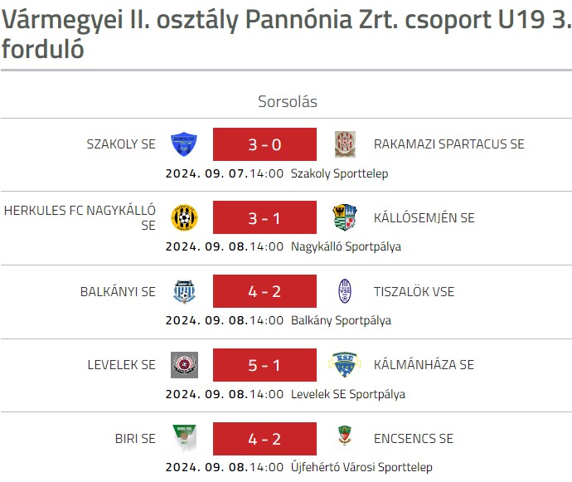
Task: Select the Balkányi SE striped crest
Action: pos(184,291)
